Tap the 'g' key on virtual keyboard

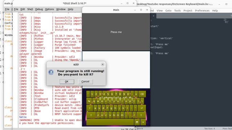click(111, 108)
